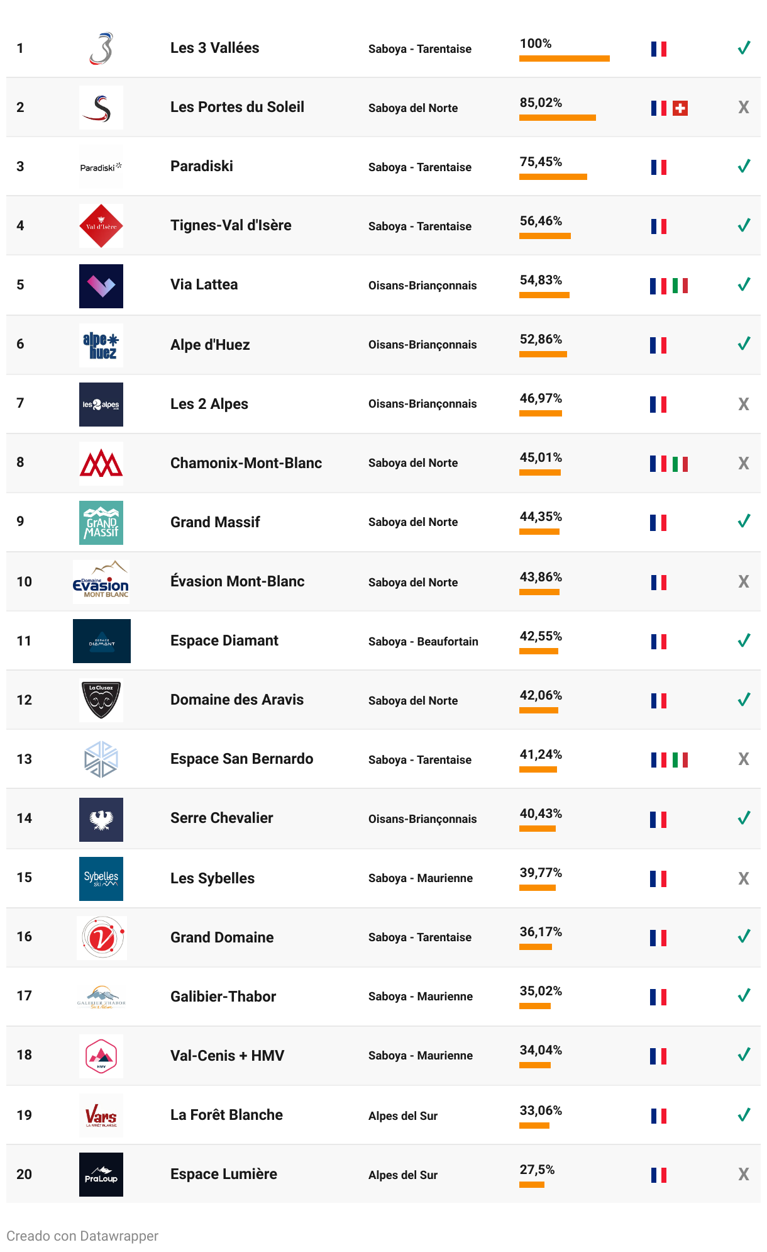The height and width of the screenshot is (1252, 767).
Task: Click the Alpe d'Huez logo
Action: 101,345
